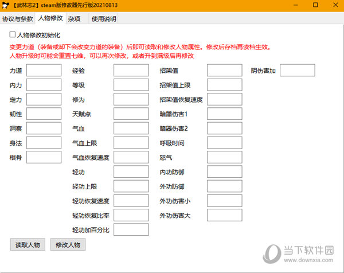Tick the 人物修改初始化 checkbox
Screen dimensions: 344x273
pyautogui.click(x=13, y=34)
